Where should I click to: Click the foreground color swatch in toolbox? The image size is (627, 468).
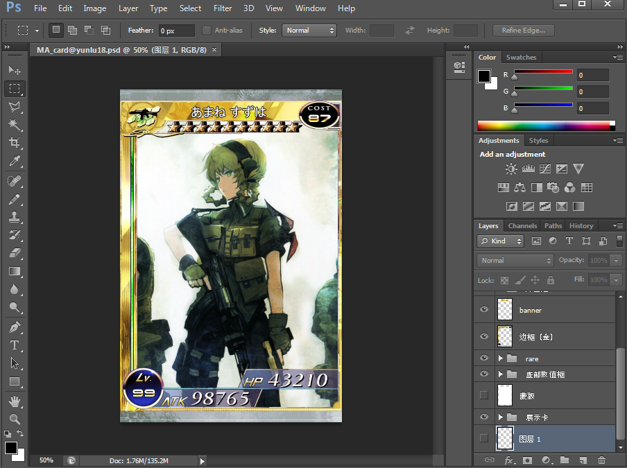click(x=11, y=448)
